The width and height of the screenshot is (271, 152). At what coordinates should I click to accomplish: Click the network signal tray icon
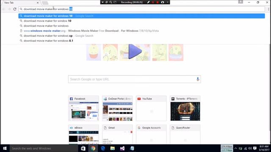coord(245,148)
